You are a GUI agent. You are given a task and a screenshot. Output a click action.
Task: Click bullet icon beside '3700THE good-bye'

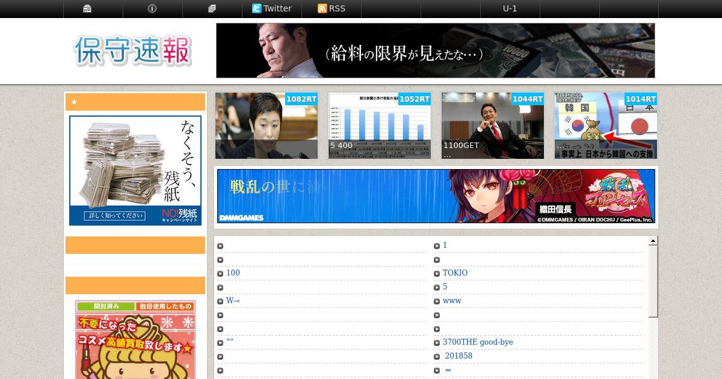437,343
